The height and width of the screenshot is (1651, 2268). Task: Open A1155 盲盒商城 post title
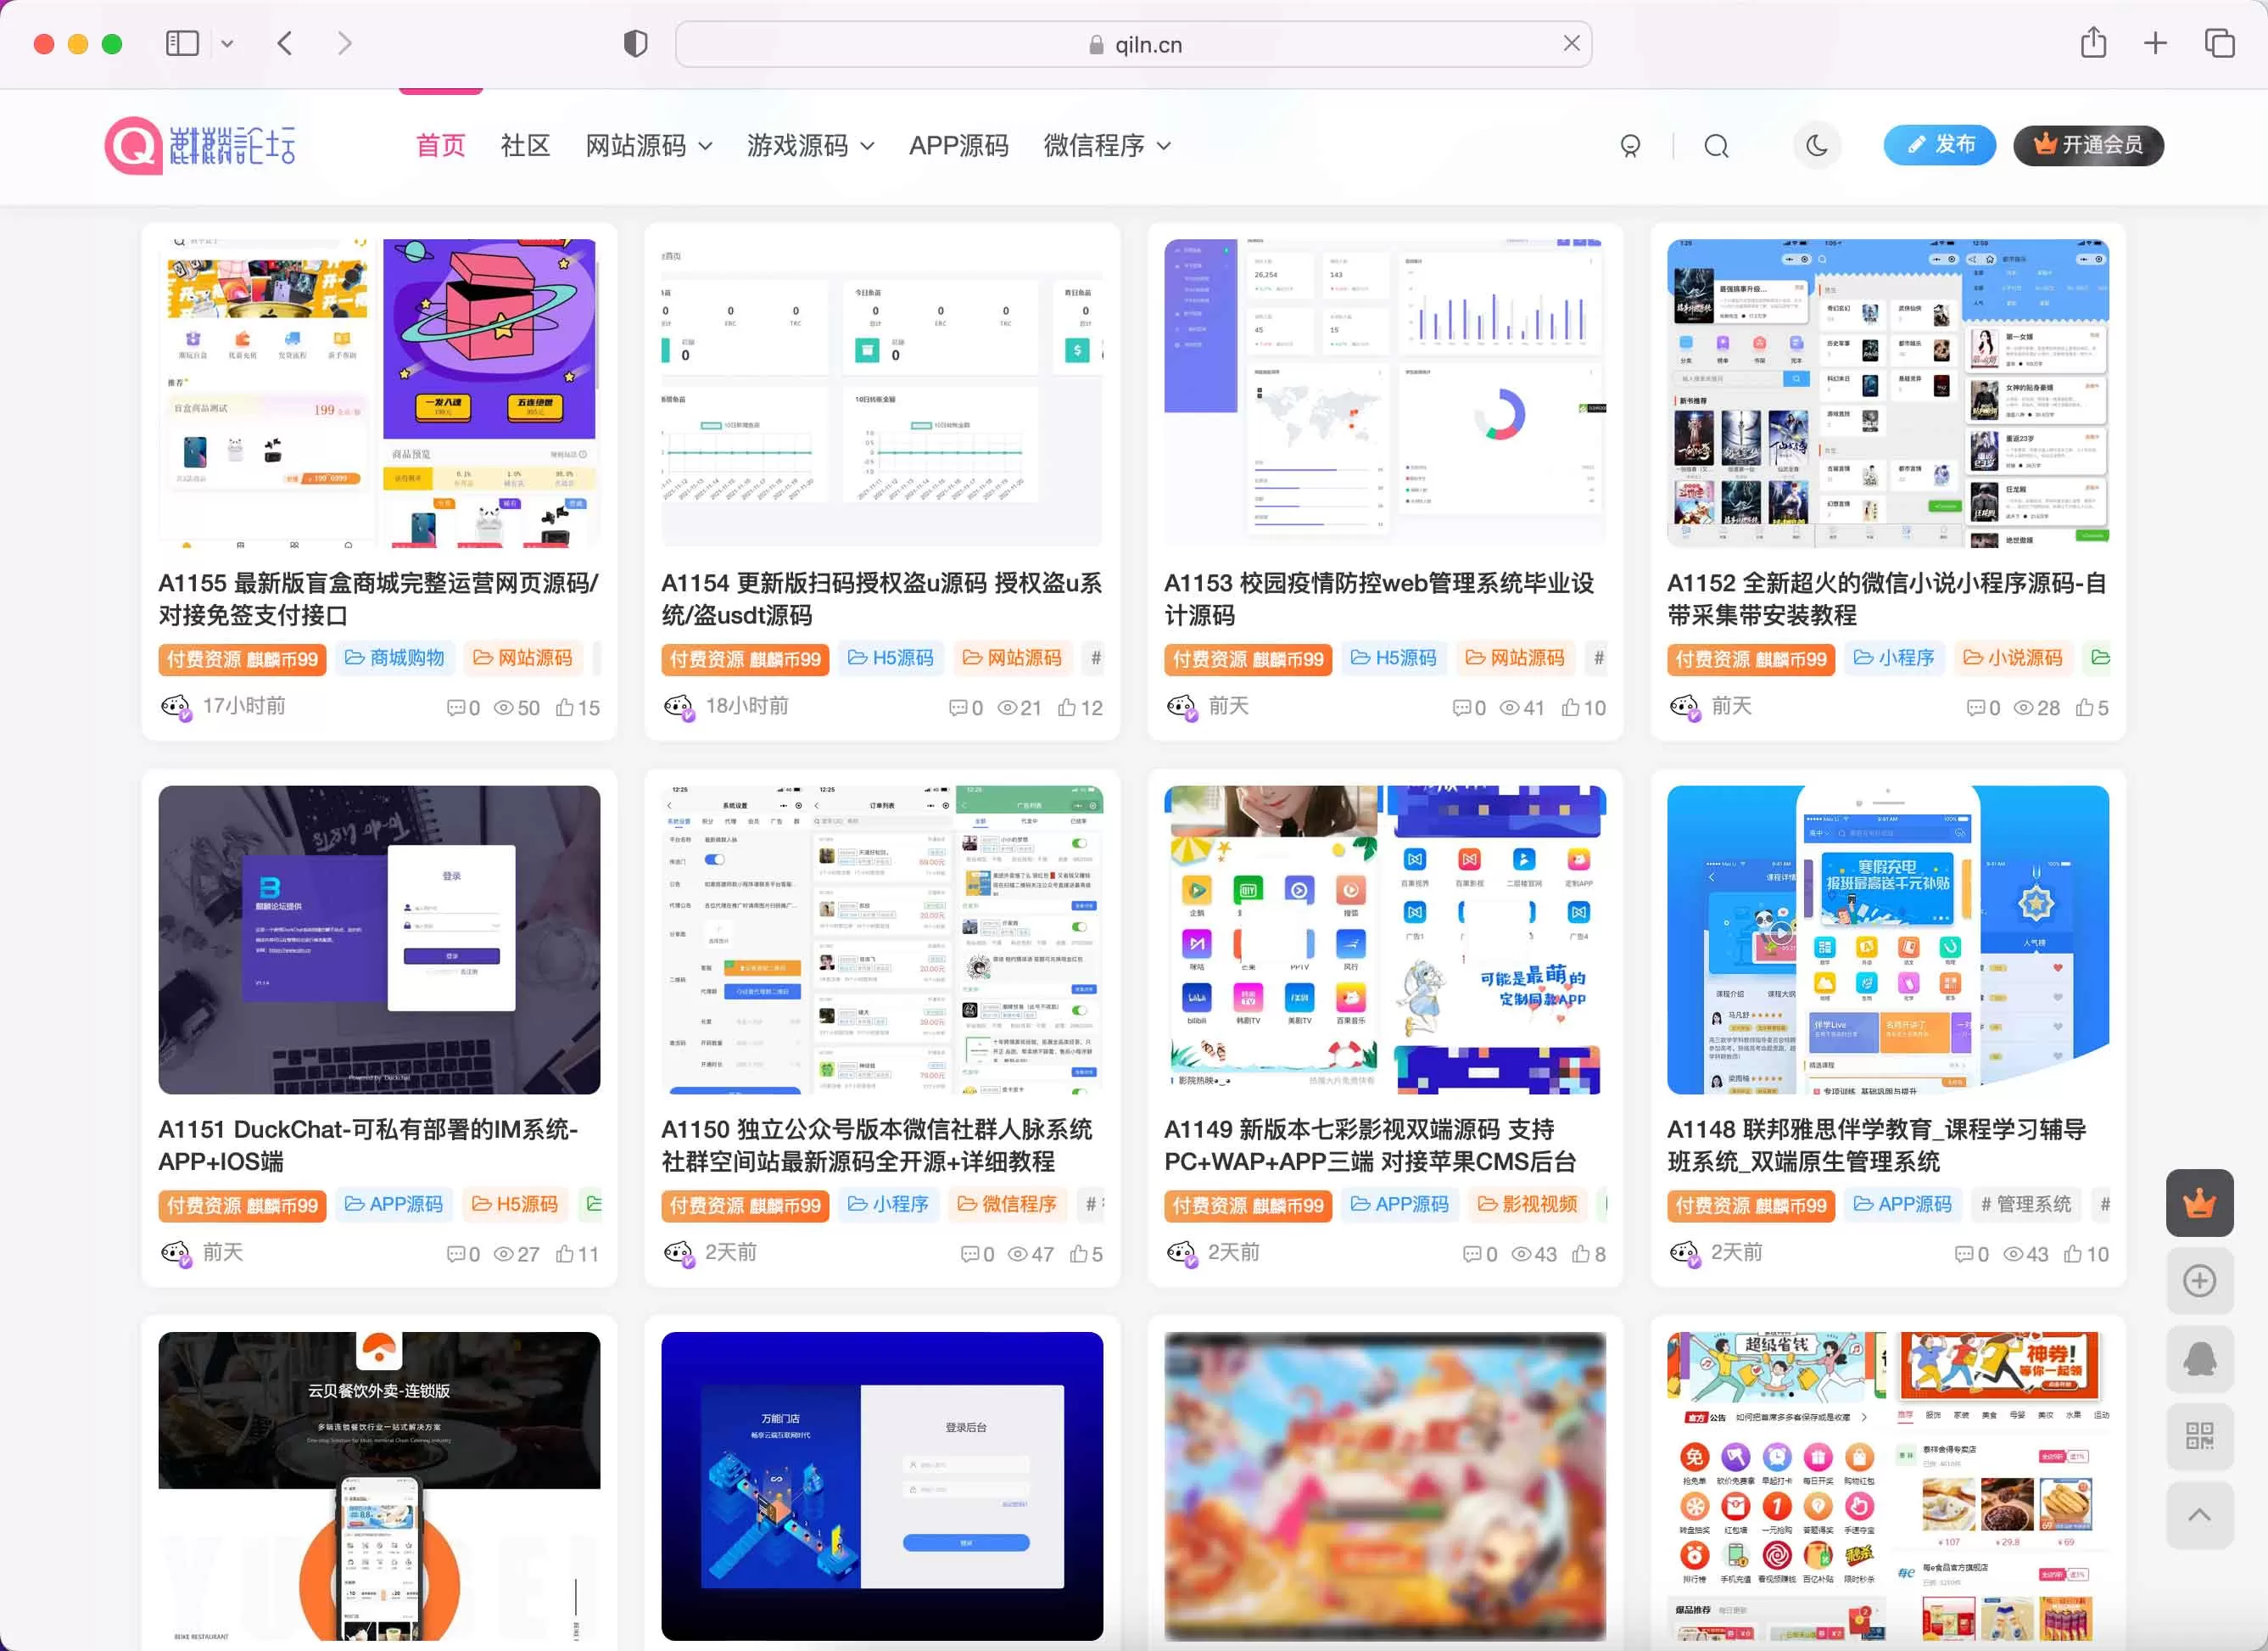378,599
